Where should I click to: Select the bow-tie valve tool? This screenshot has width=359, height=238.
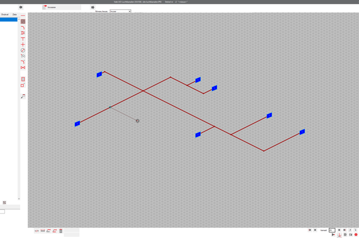coord(23,68)
